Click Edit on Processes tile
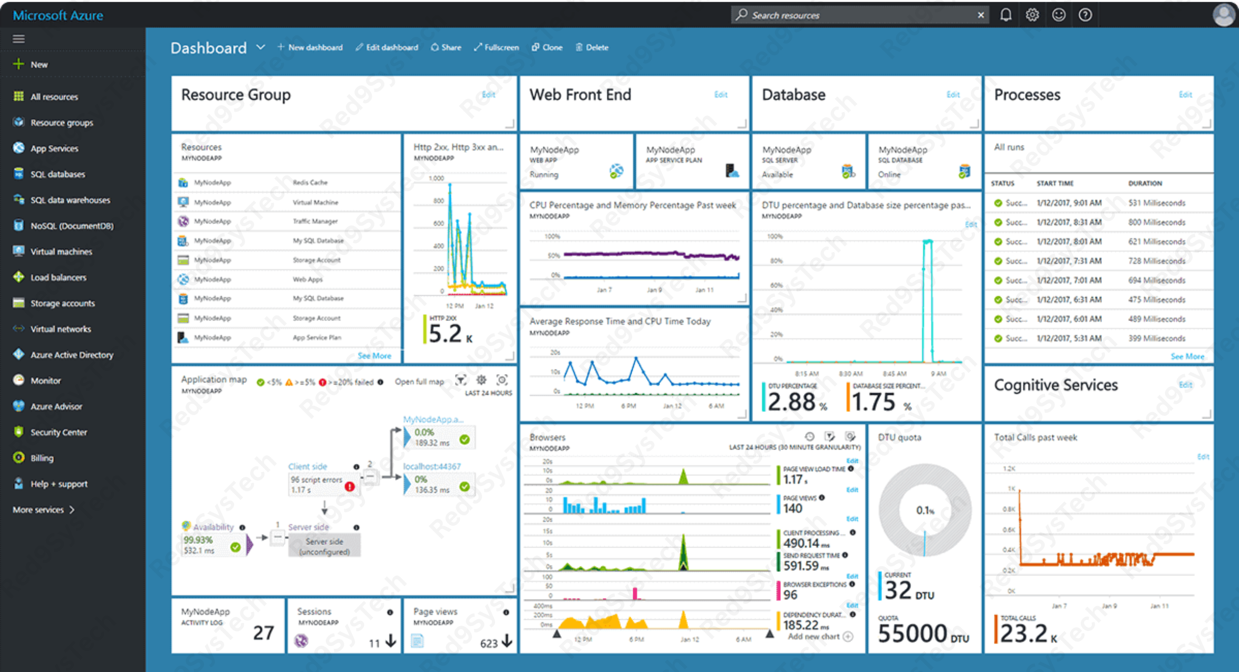Screen dimensions: 1239x672 point(1185,94)
